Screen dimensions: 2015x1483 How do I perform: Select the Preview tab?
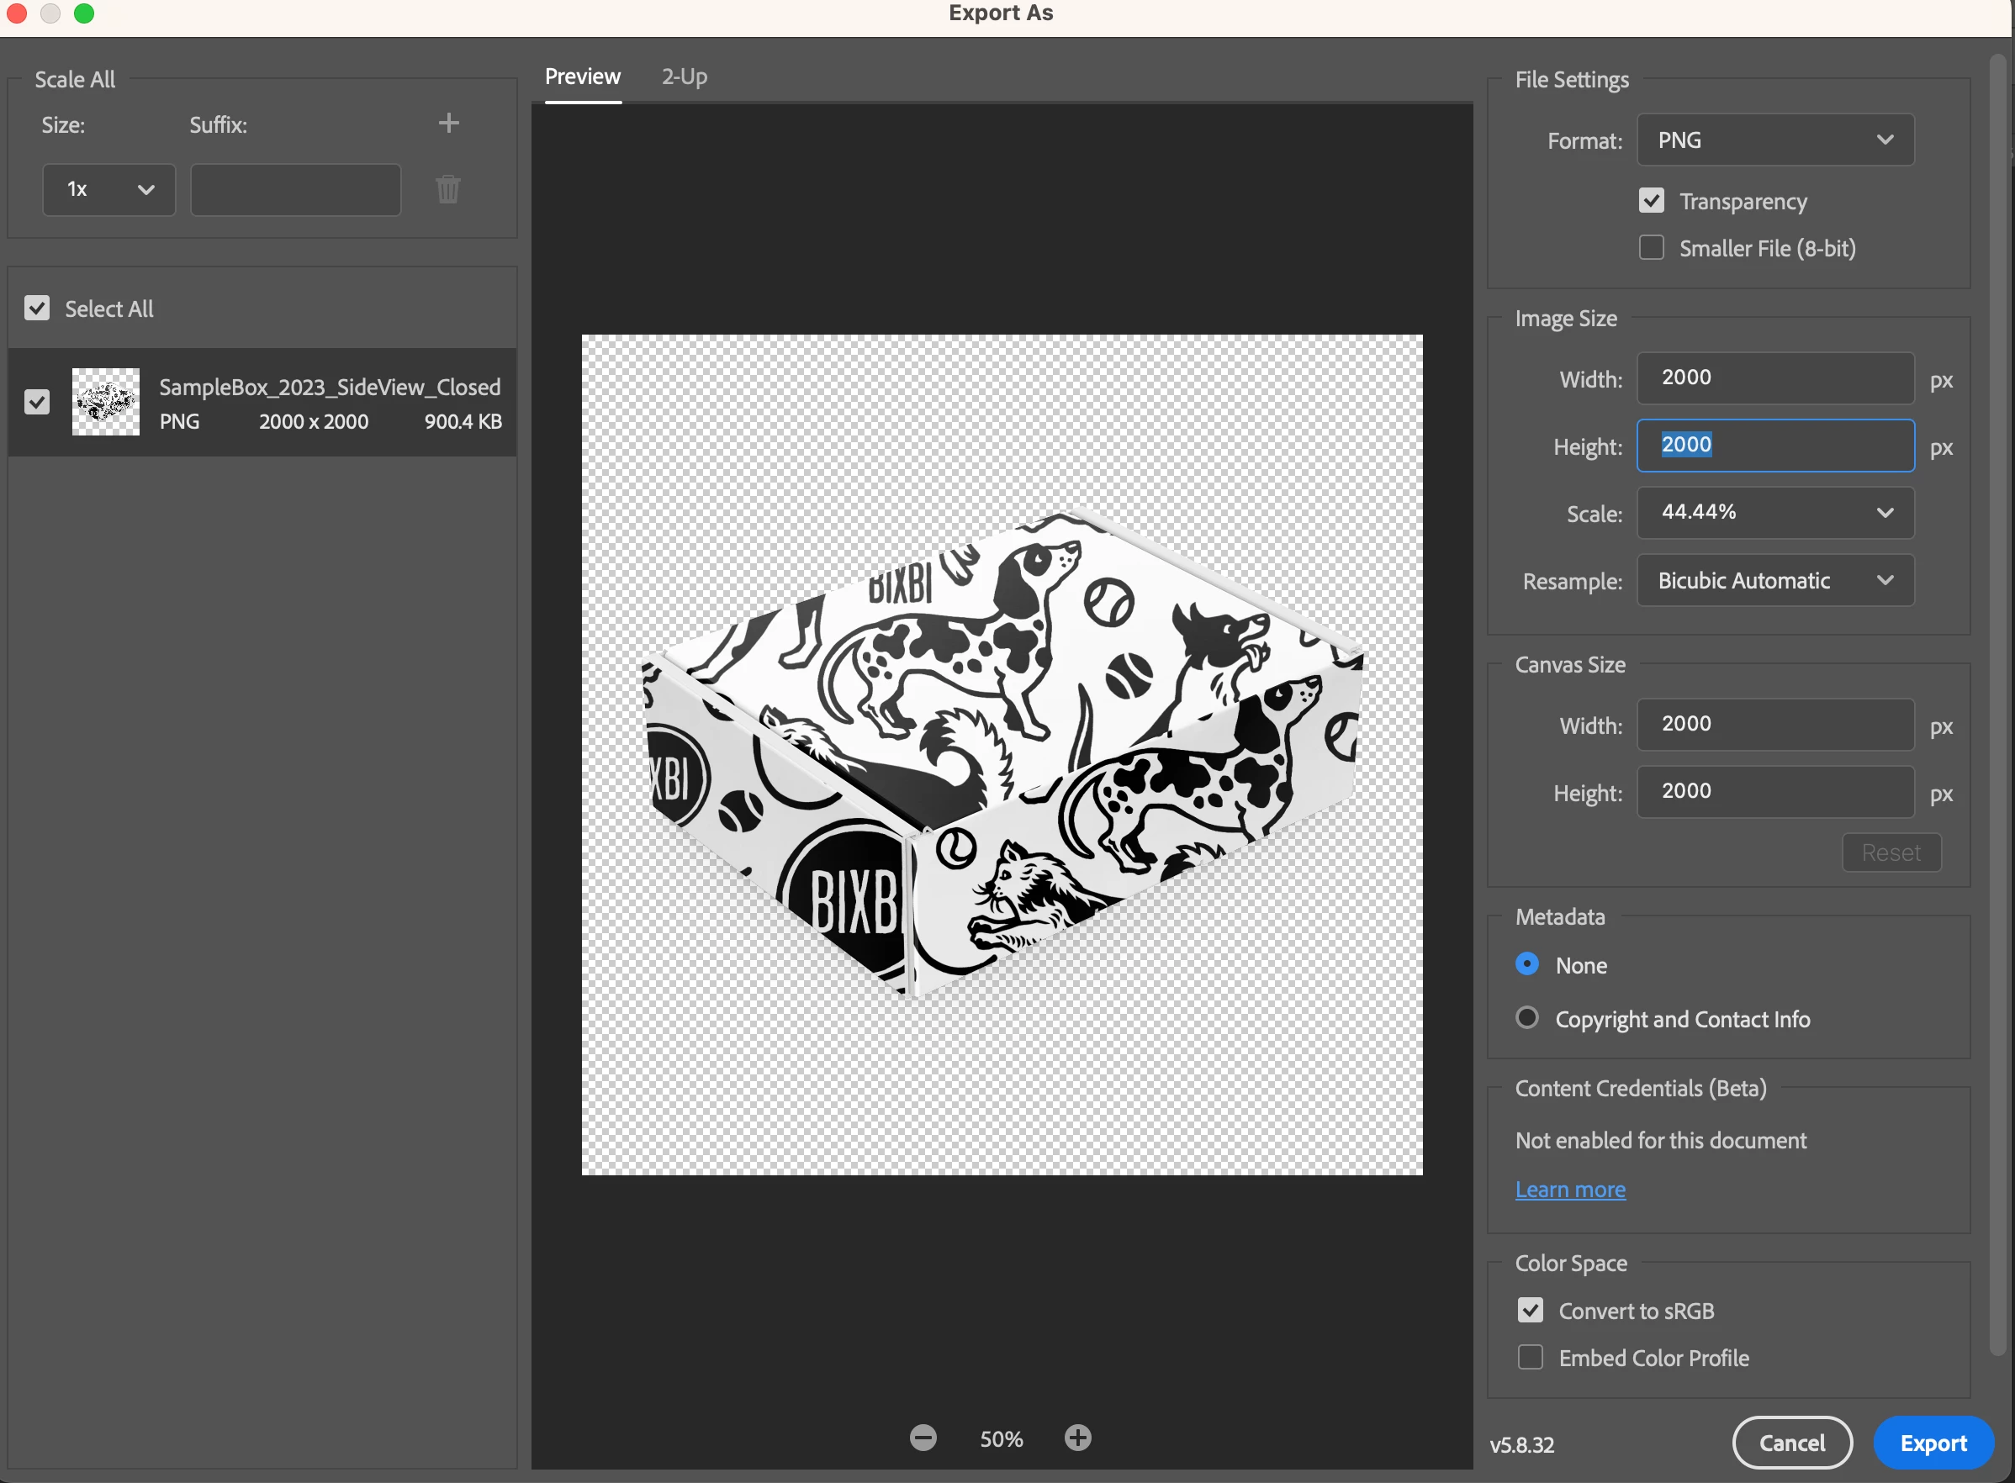coord(582,77)
